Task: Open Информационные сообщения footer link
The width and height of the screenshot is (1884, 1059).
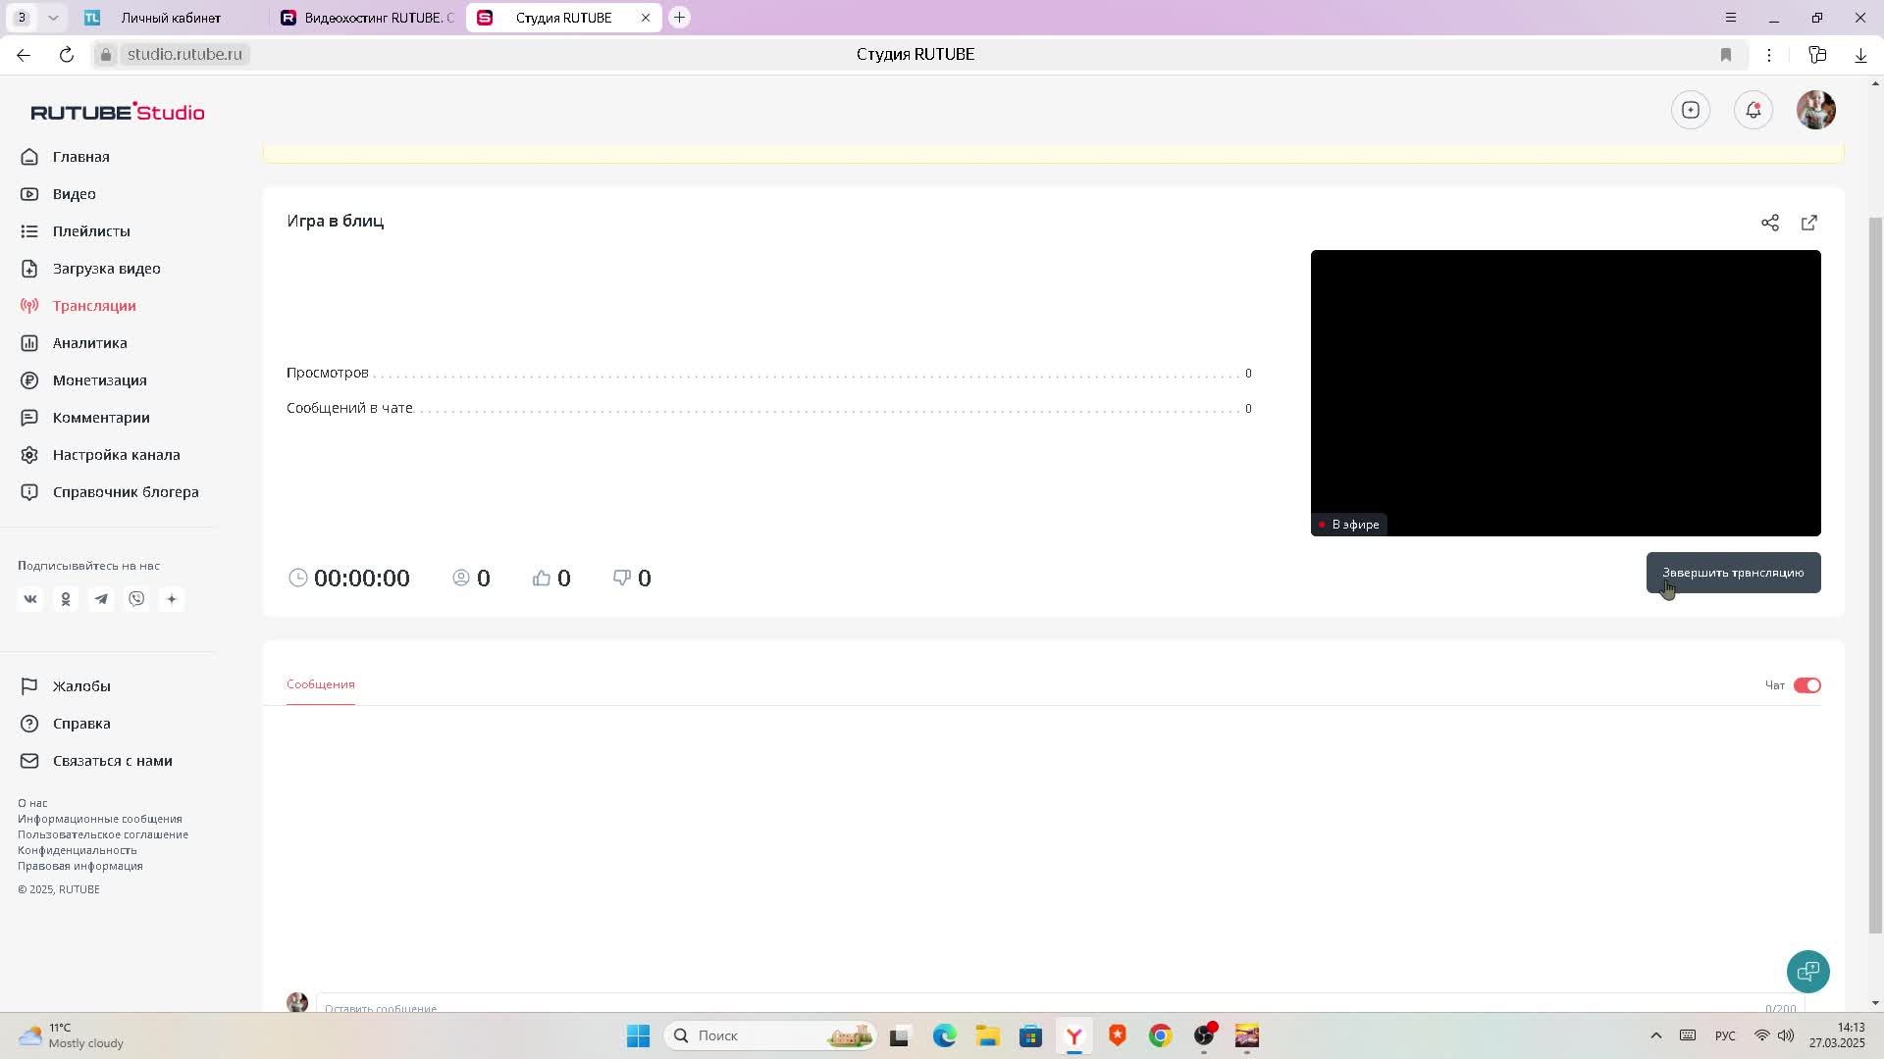Action: click(100, 819)
